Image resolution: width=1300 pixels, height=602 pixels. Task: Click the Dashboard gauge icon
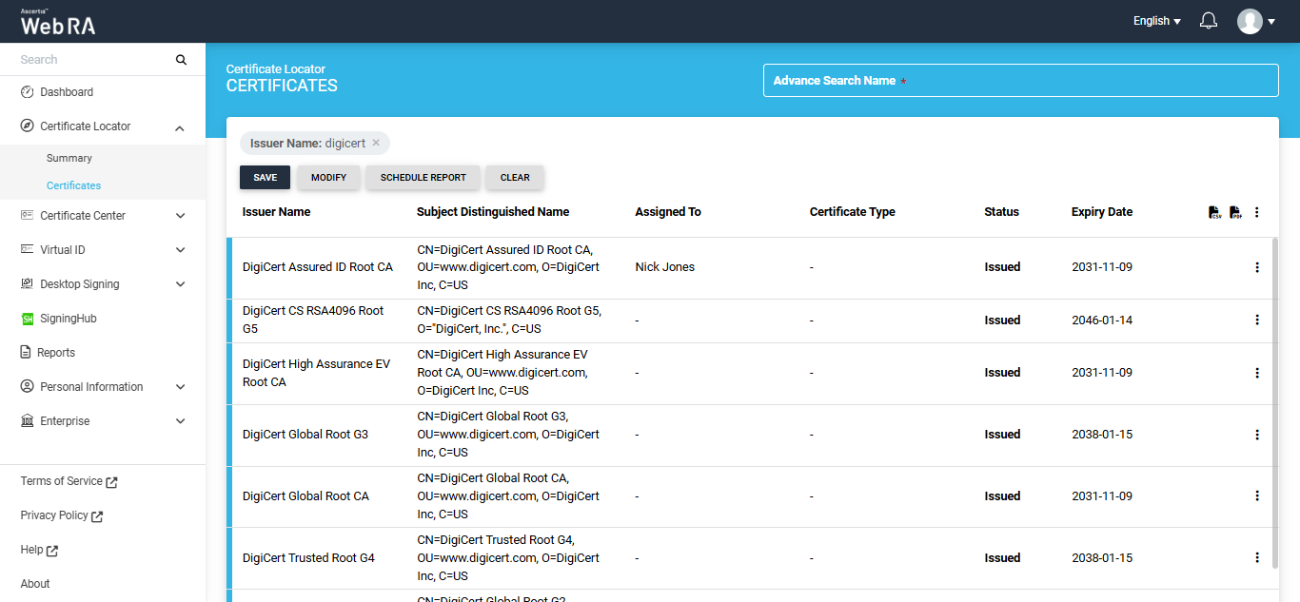(x=27, y=92)
